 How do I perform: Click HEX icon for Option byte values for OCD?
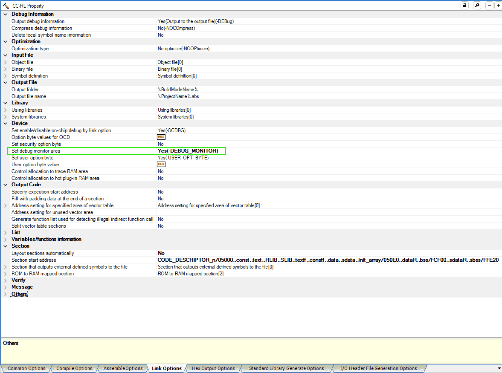point(161,137)
